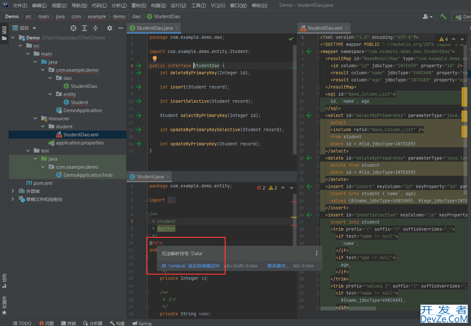Screen dimensions: 471x326
Task: Click gutter arrow beside insertSelective method
Action: coord(139,101)
